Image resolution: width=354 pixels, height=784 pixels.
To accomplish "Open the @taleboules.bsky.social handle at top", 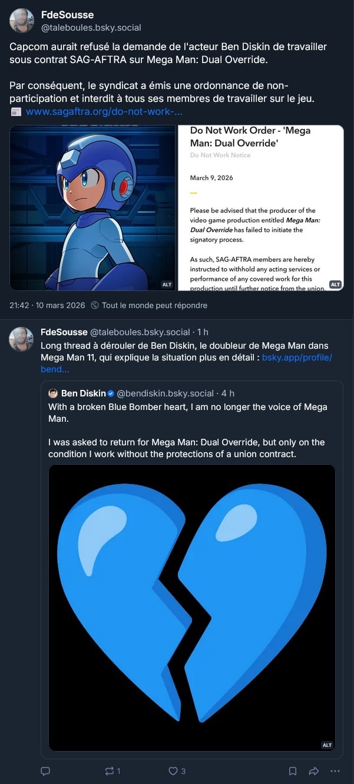I will click(91, 27).
